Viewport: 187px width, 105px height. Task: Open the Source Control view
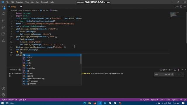[3, 21]
